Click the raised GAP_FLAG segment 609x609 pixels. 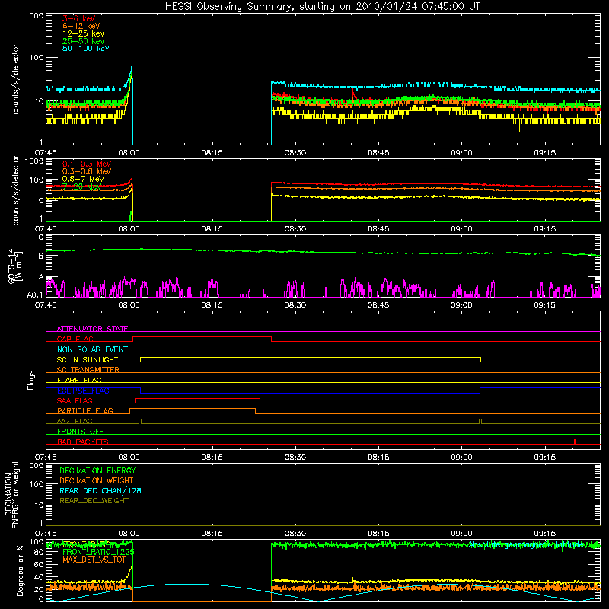click(x=202, y=337)
